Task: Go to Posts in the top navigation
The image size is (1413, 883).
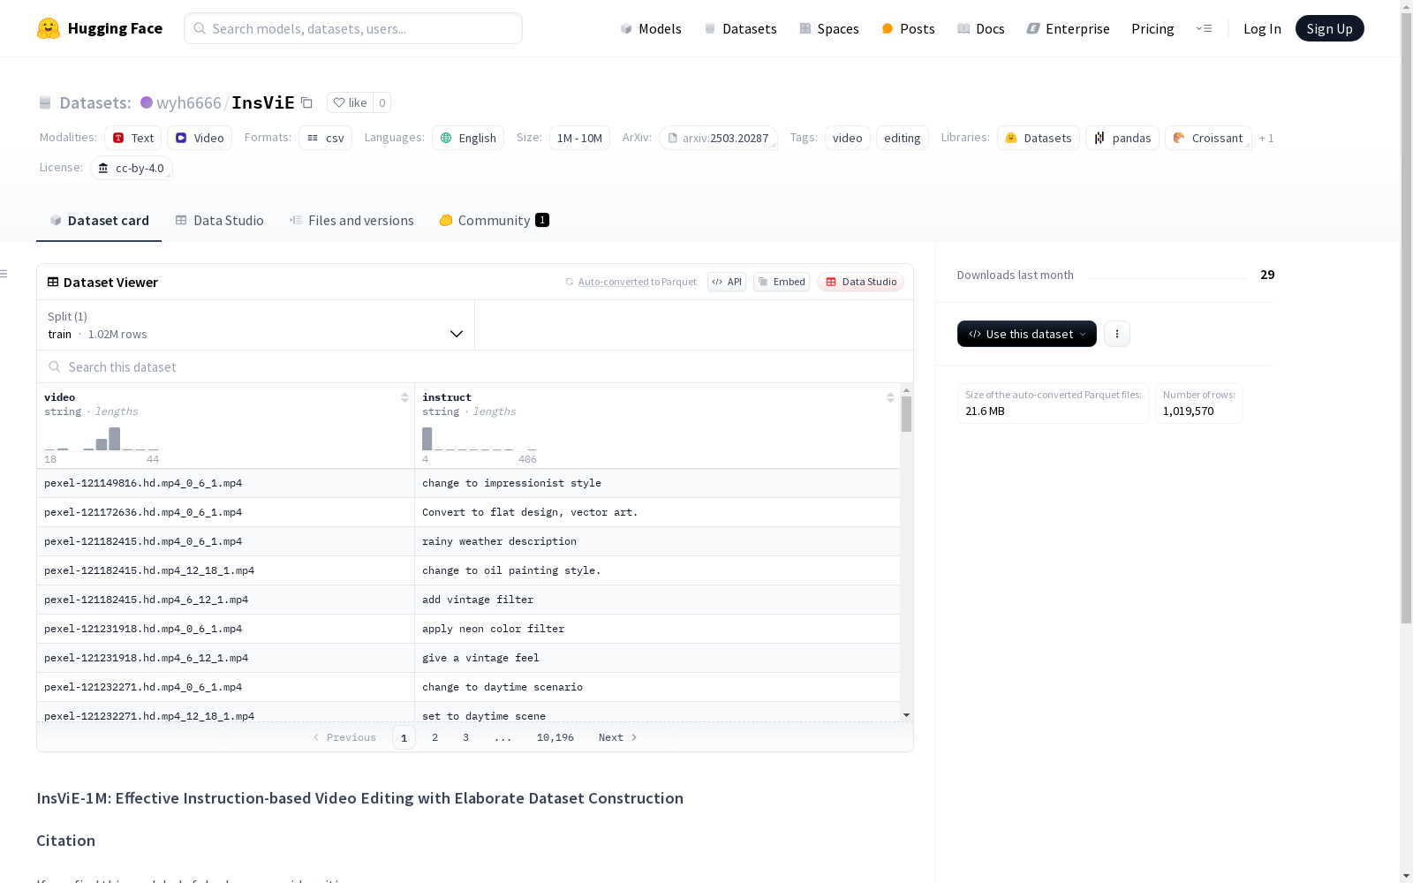Action: coord(908,28)
